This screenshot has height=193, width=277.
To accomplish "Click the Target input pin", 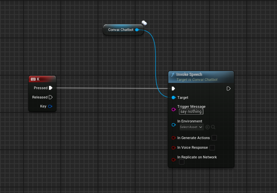I will 173,97.
